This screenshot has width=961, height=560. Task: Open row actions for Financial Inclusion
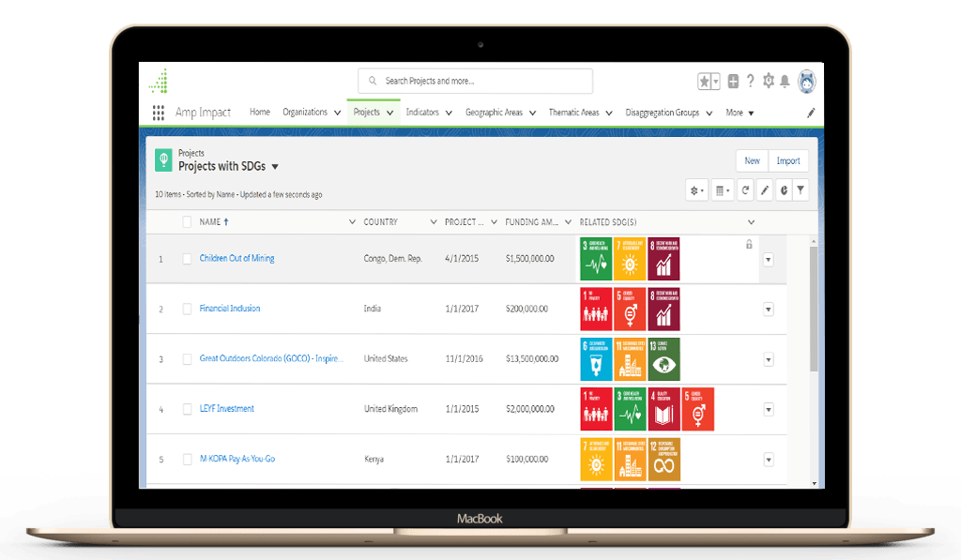pyautogui.click(x=768, y=310)
